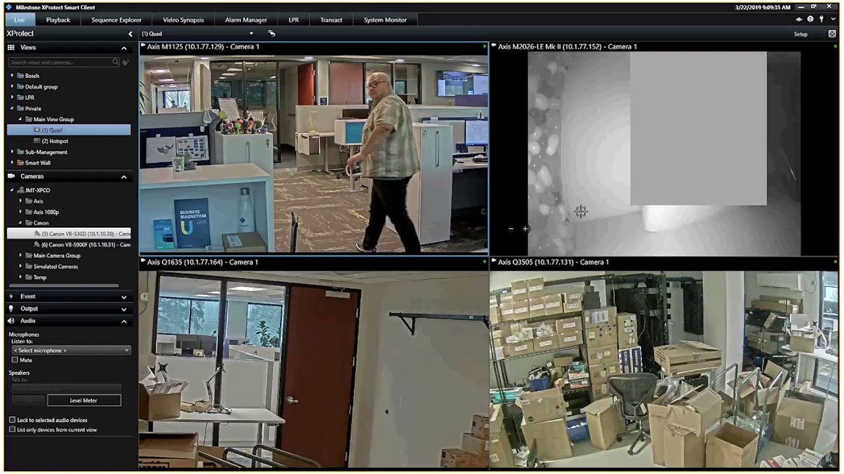Open the System Monitor tab
The image size is (844, 474).
(x=385, y=20)
